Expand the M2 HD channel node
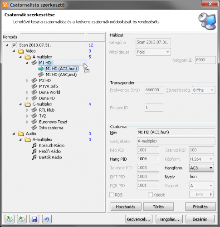220x227 pixels. pyautogui.click(x=27, y=80)
